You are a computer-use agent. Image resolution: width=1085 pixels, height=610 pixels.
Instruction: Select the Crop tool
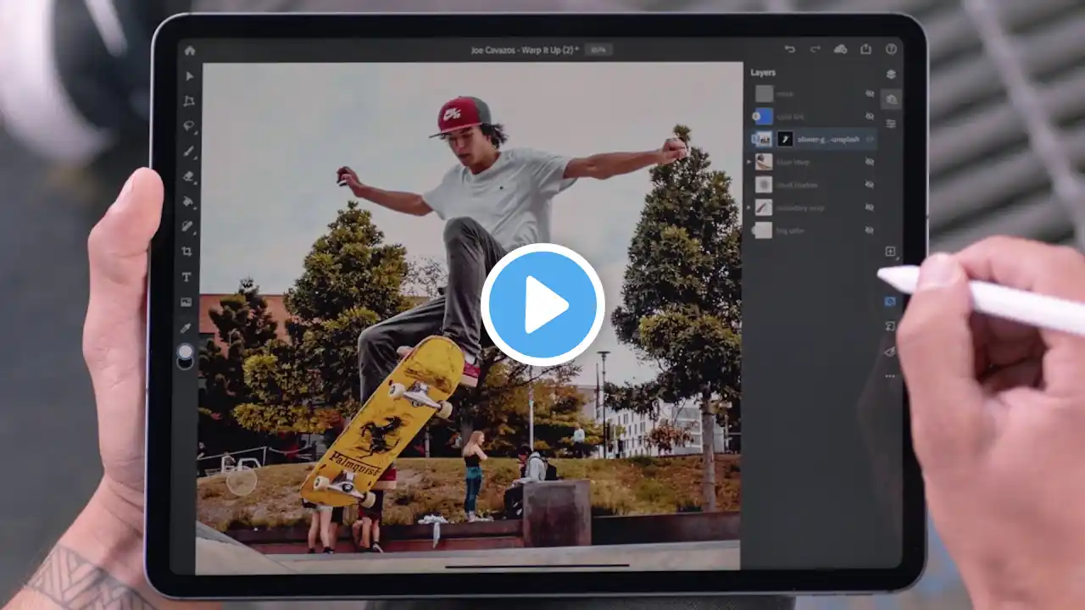click(x=187, y=252)
